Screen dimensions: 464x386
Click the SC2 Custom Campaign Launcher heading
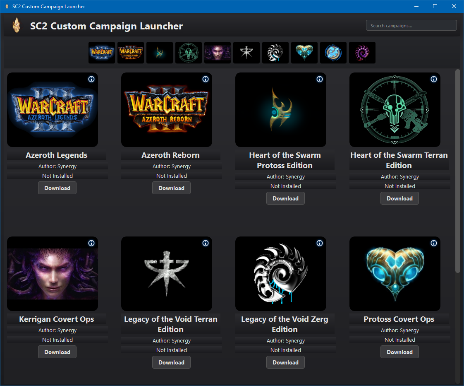click(107, 26)
